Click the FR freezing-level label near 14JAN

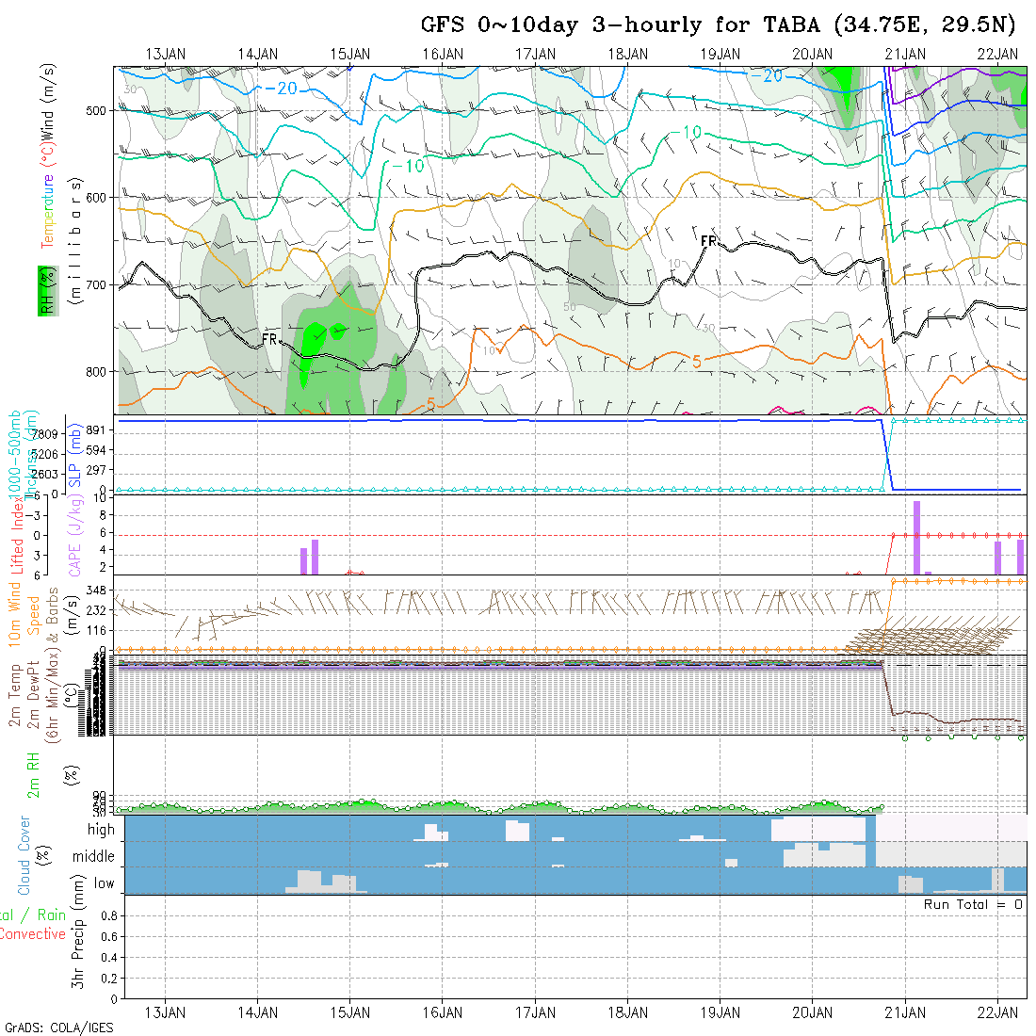[x=268, y=339]
